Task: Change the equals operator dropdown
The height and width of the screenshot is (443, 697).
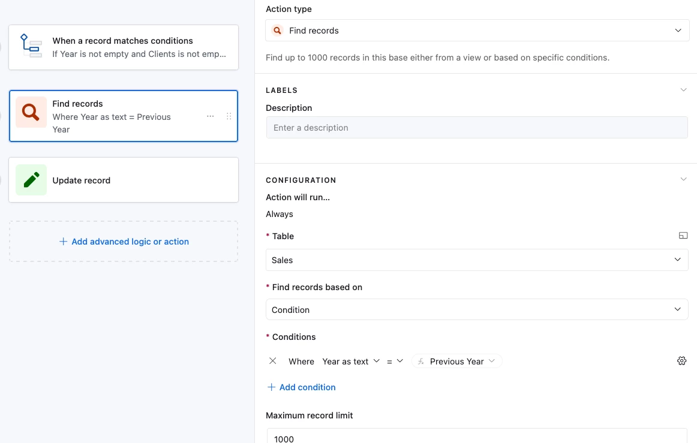Action: pos(395,361)
